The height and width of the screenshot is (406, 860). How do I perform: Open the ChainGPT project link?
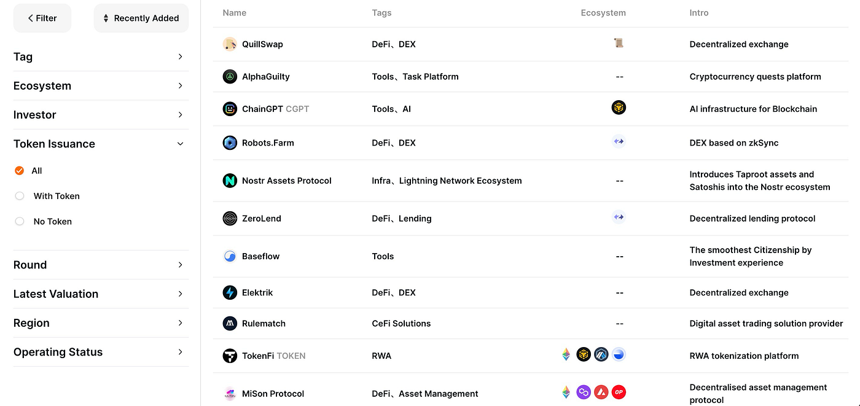click(262, 109)
